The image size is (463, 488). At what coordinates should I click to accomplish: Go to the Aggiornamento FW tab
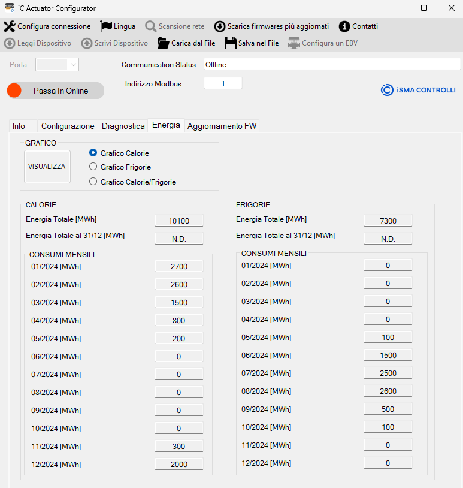[222, 126]
